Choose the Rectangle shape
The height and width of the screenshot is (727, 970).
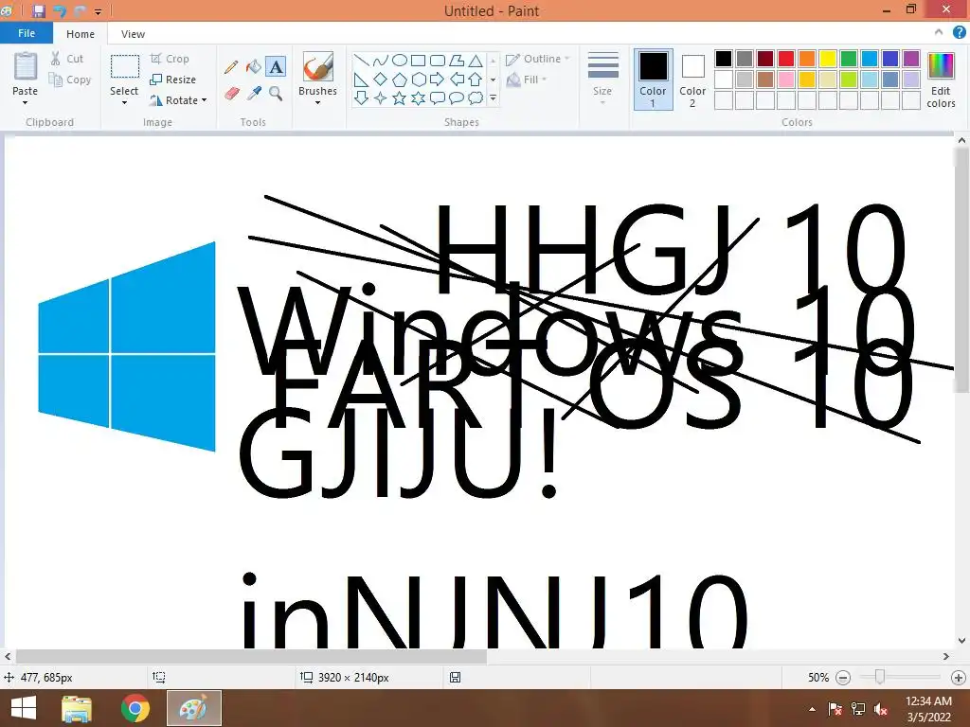[x=419, y=60]
